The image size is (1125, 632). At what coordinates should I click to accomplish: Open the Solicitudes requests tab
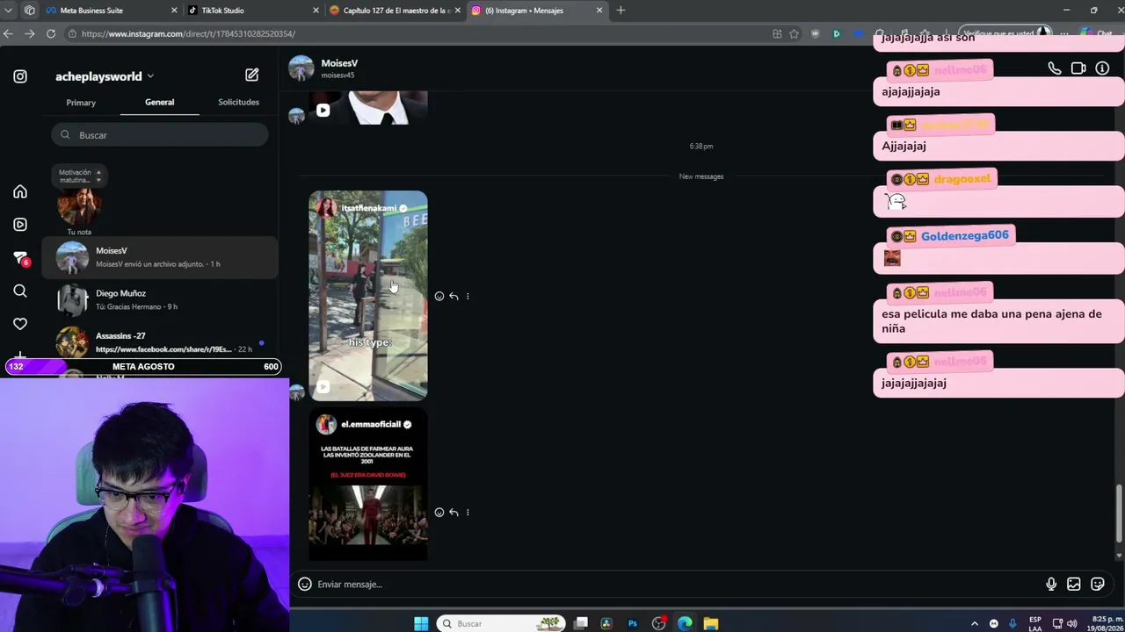coord(238,103)
